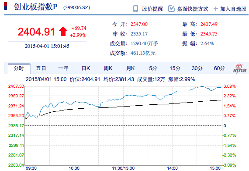The image size is (249, 171).
Task: Click the day high 2407.49
Action: pyautogui.click(x=209, y=24)
